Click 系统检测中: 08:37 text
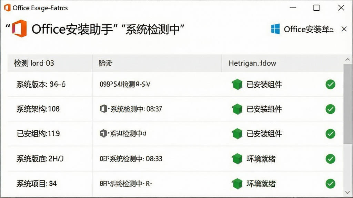 [136, 109]
